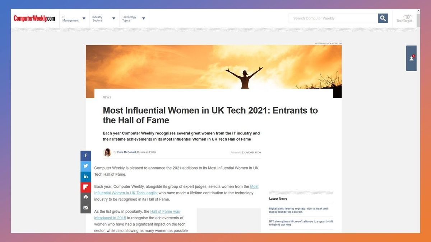Click Clare McDonald's author photo
The image size is (431, 242).
(x=107, y=152)
